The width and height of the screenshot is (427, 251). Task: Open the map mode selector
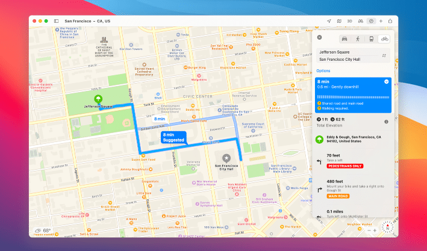(339, 20)
